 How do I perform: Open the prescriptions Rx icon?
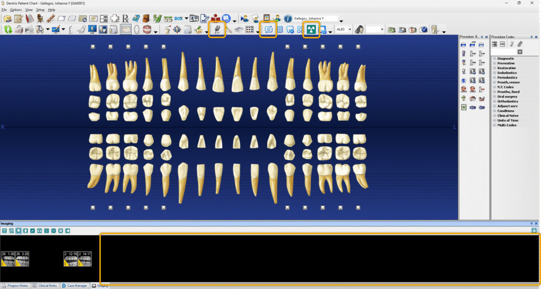click(x=124, y=18)
